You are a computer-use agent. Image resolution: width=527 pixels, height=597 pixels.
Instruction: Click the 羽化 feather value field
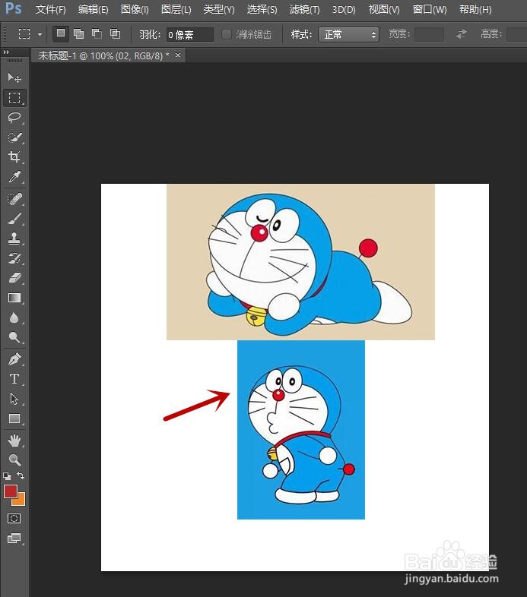[x=189, y=35]
